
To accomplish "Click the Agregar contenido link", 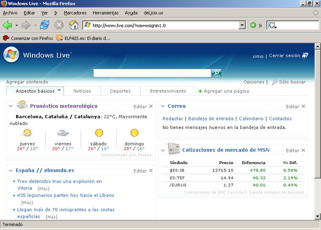I will pyautogui.click(x=27, y=82).
